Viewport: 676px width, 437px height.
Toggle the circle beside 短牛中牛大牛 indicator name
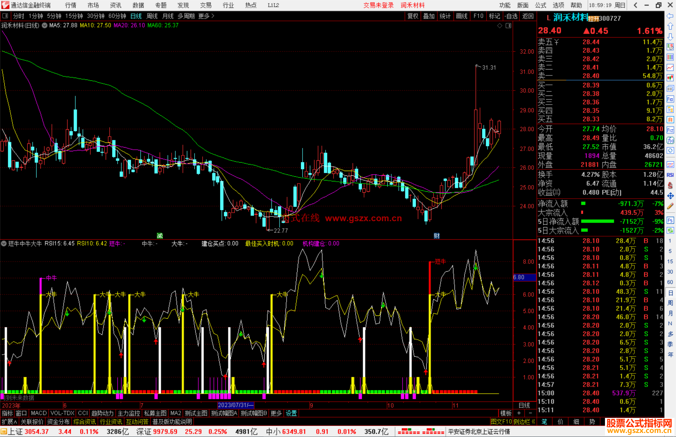click(x=4, y=243)
